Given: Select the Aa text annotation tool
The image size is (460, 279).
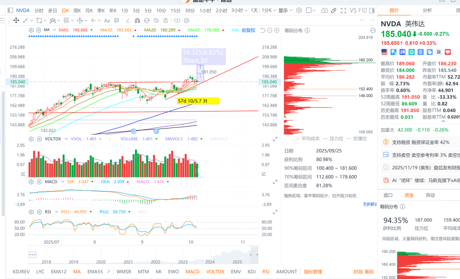Looking at the screenshot, I should [107, 20].
